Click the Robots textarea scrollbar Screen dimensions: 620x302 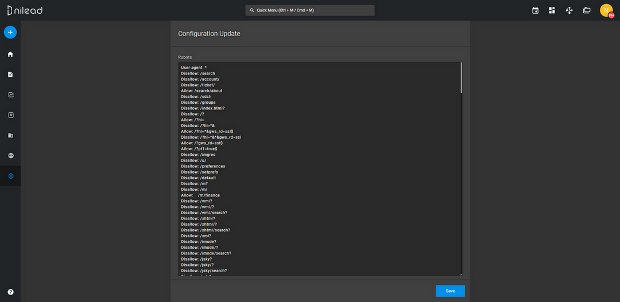tap(461, 77)
